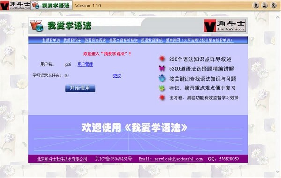Click the V globe icon in page header

pos(37,25)
